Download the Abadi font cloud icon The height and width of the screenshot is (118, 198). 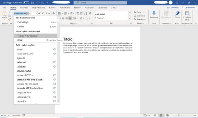point(55,49)
